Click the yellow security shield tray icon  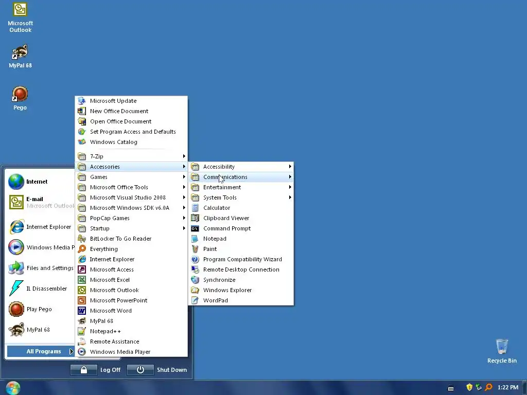click(469, 387)
